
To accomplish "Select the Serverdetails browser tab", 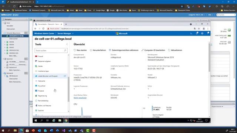I will point(48,24).
